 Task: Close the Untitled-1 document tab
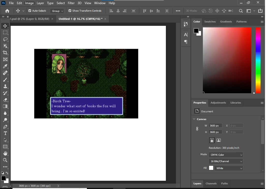[105, 19]
